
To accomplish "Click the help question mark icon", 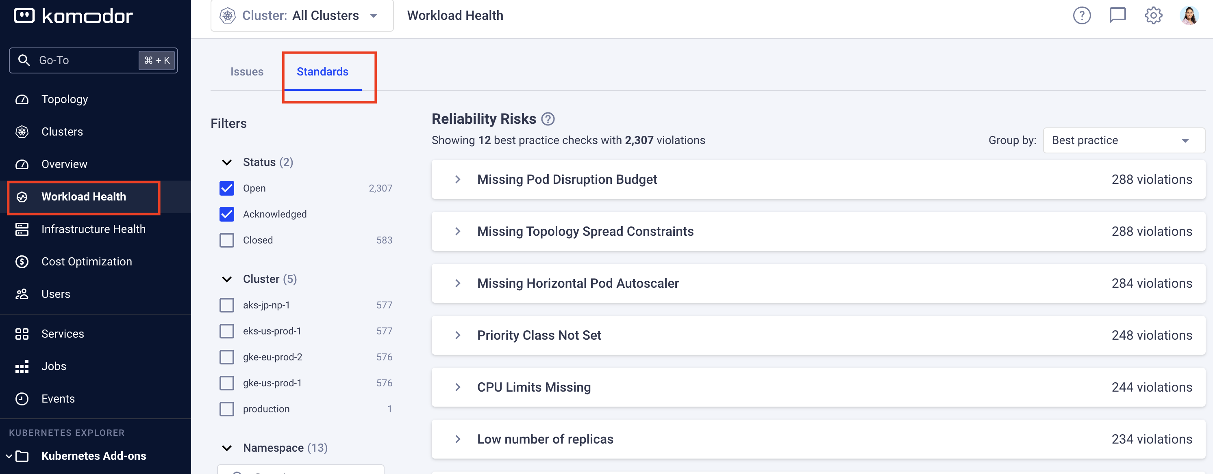I will coord(1082,15).
